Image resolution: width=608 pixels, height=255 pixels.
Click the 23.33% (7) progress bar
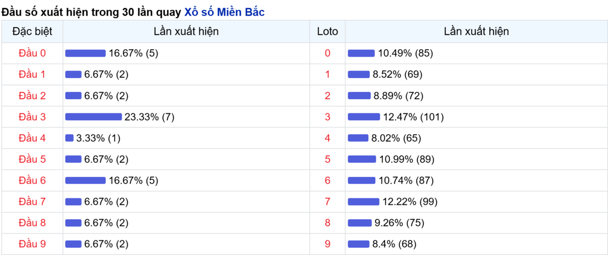coord(94,117)
